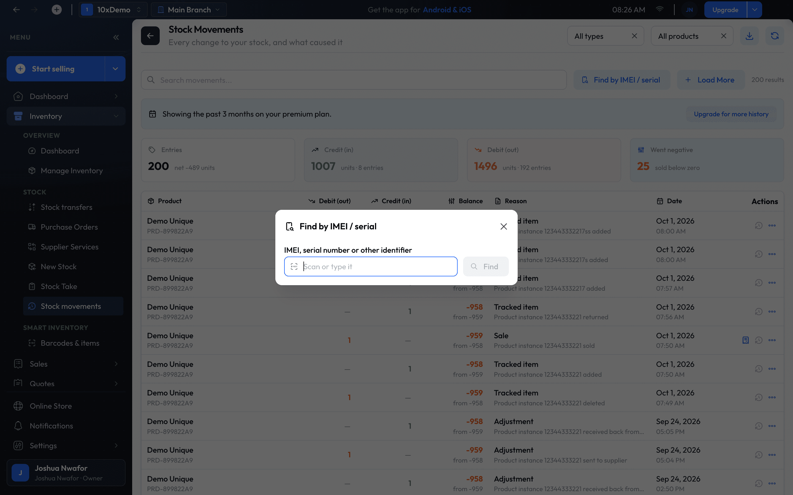Screen dimensions: 793x495
Task: Click the Find button in dialog
Action: tap(486, 266)
